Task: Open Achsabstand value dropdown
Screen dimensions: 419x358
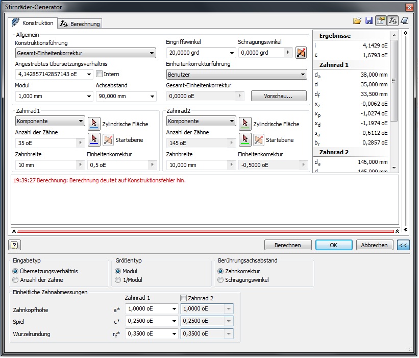Action: [x=153, y=97]
